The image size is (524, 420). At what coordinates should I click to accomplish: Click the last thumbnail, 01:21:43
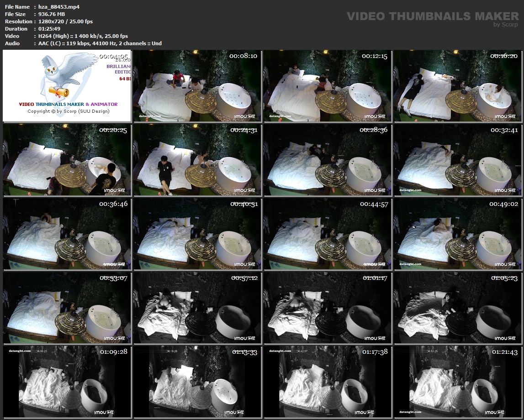458,382
